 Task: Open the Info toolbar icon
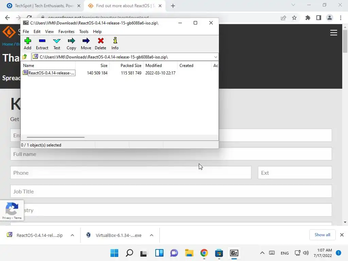[x=115, y=43]
